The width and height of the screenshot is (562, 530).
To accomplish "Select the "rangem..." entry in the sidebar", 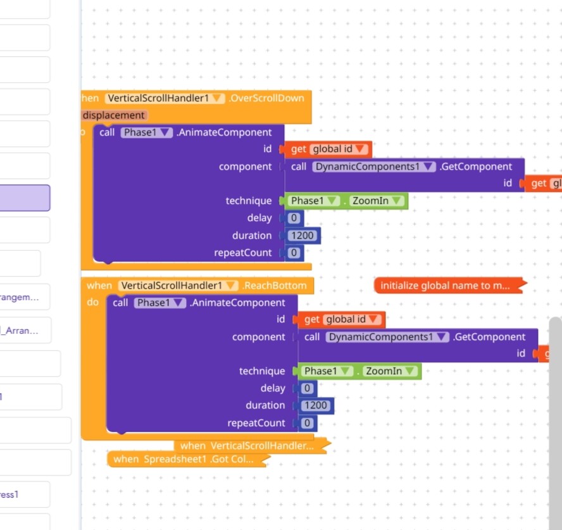I will tap(25, 297).
